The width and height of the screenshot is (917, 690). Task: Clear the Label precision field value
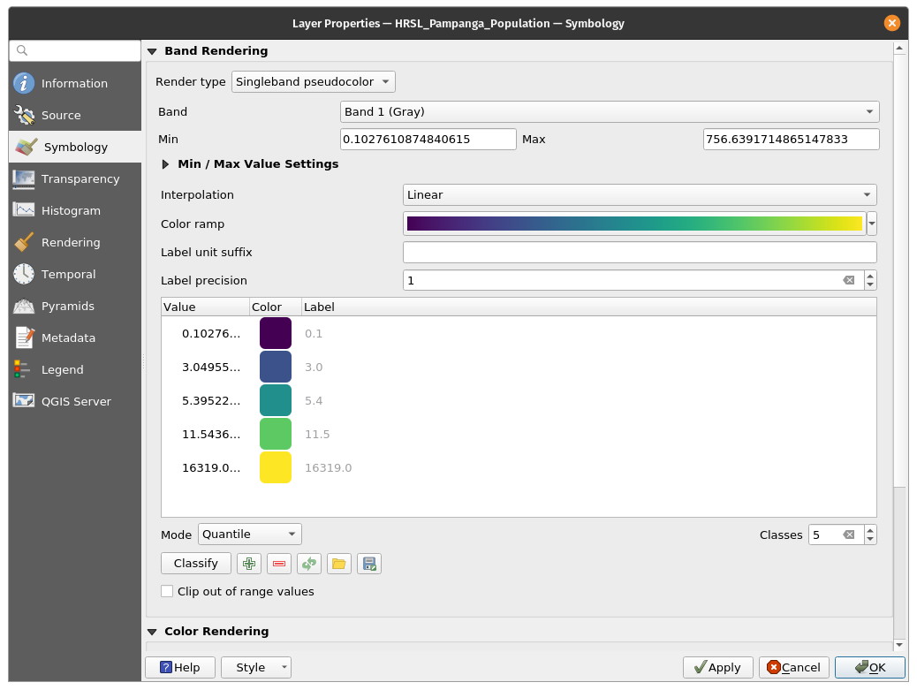click(848, 280)
